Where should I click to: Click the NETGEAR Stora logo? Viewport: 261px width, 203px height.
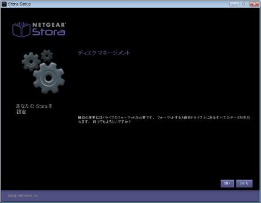(x=39, y=29)
